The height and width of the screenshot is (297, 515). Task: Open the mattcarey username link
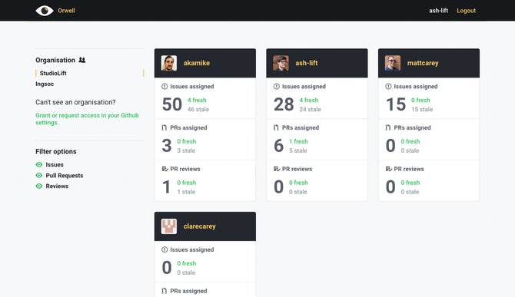click(423, 63)
